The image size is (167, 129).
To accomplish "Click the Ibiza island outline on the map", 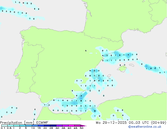I will (109, 76).
